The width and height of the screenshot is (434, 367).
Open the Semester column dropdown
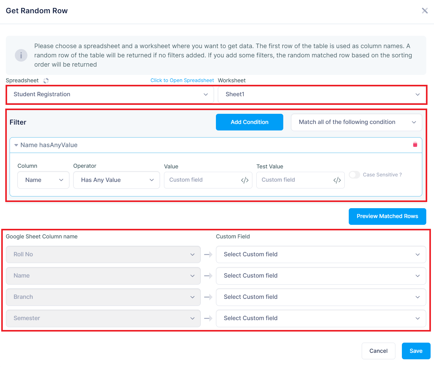(x=103, y=318)
